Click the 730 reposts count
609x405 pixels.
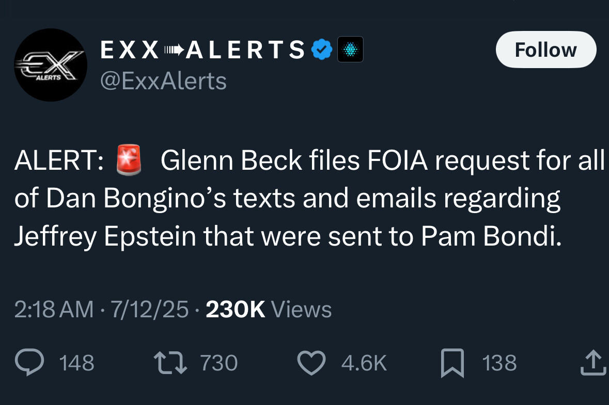218,363
